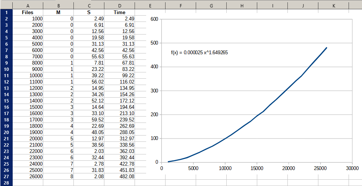Click the 'Time' heading cell
This screenshot has width=362, height=186.
(120, 12)
